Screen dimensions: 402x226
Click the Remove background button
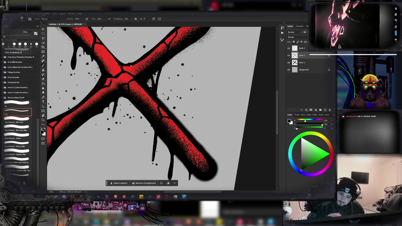144,183
